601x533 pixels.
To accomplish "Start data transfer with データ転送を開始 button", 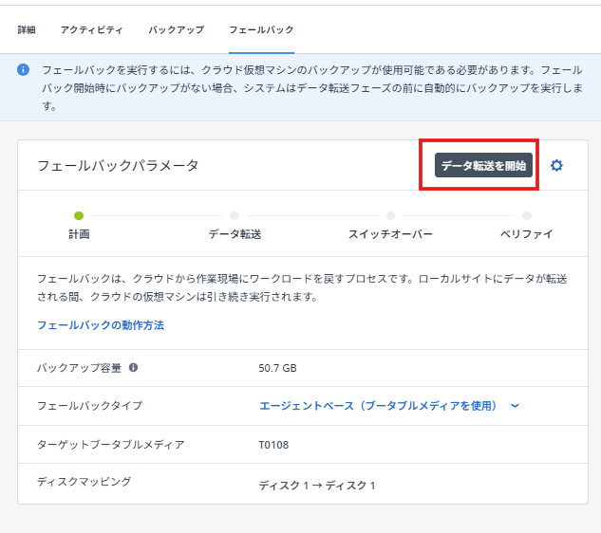I will tap(483, 165).
